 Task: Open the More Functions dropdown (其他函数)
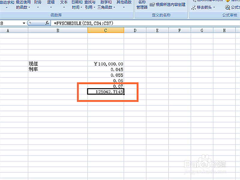point(124,5)
